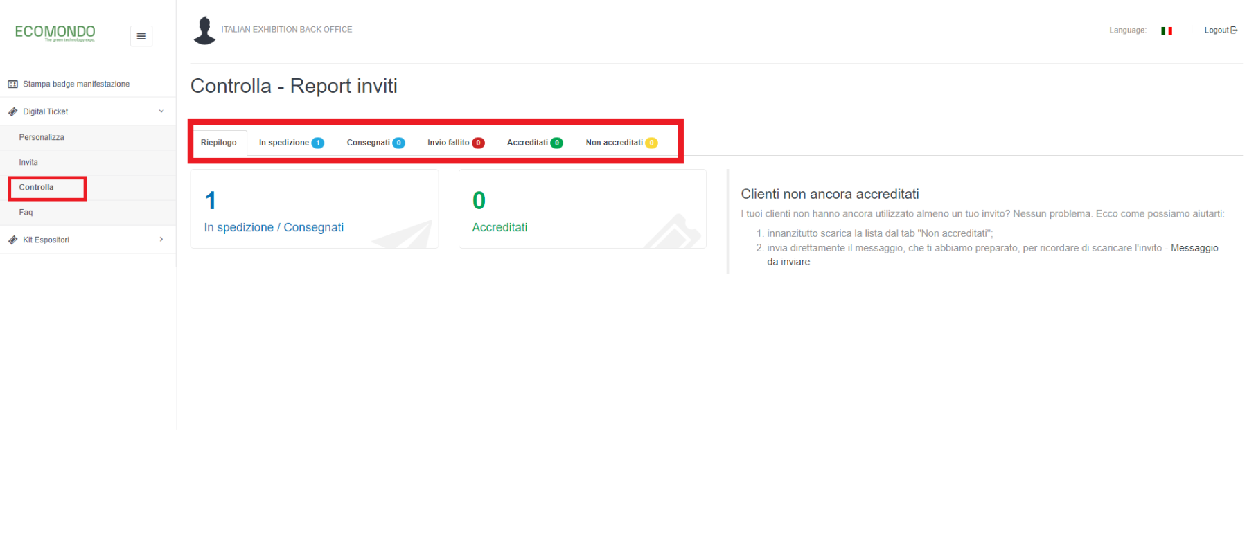Expand Kit Espositori with its chevron

[161, 240]
